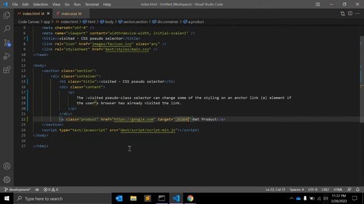
Task: Click the images/favicon.ico path on line 8
Action: coord(113,44)
